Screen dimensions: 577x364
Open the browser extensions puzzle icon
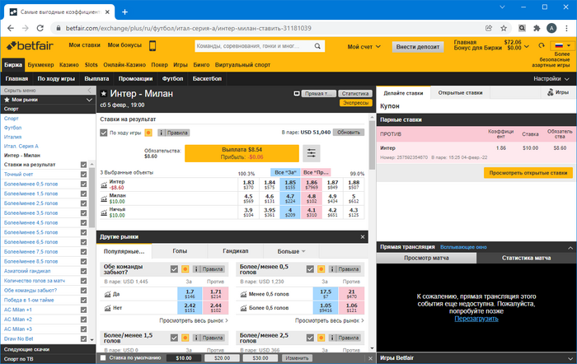pyautogui.click(x=537, y=28)
